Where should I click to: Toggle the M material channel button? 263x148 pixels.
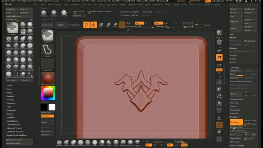click(x=145, y=23)
